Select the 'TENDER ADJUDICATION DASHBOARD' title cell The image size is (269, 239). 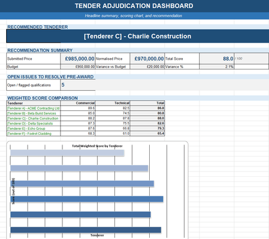134,6
